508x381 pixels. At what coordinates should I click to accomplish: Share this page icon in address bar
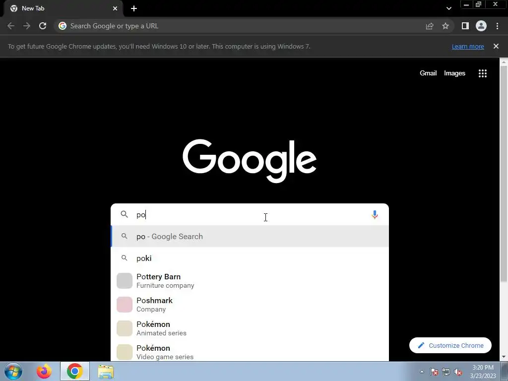pos(430,26)
